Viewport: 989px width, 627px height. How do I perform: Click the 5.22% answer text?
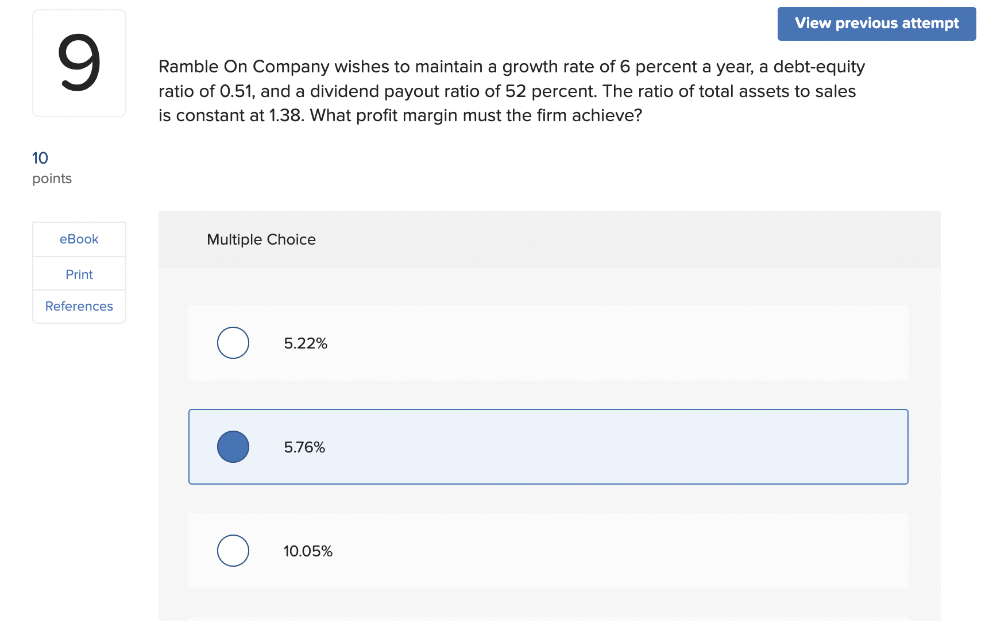coord(306,343)
